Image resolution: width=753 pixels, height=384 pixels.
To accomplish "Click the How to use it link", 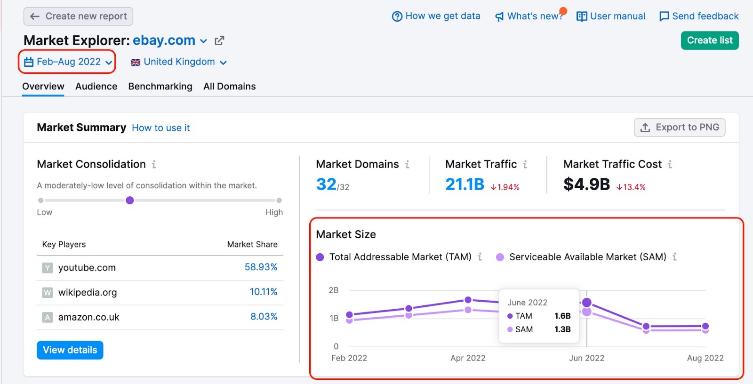I will [x=161, y=128].
